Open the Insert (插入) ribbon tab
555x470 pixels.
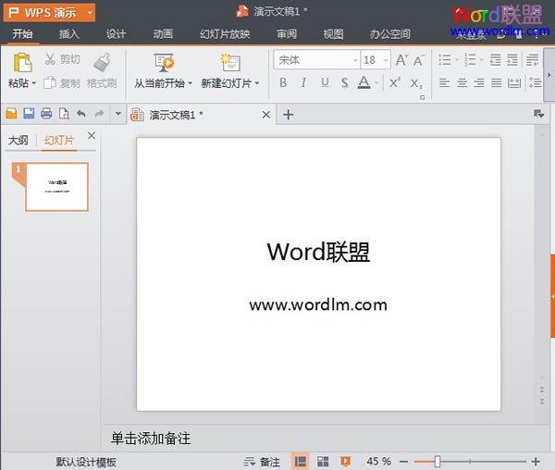coord(68,34)
